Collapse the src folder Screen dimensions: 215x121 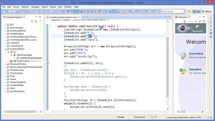pos(8,52)
